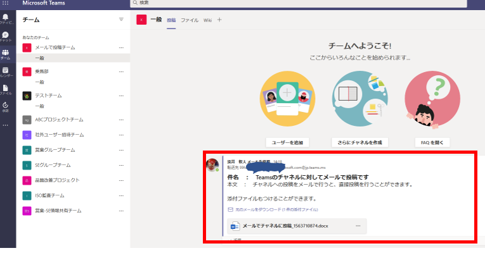Open the Calendar (カレンダー) rail icon
The height and width of the screenshot is (253, 485).
point(6,72)
